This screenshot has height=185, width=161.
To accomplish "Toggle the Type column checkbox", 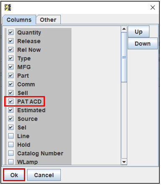I will click(11, 58).
